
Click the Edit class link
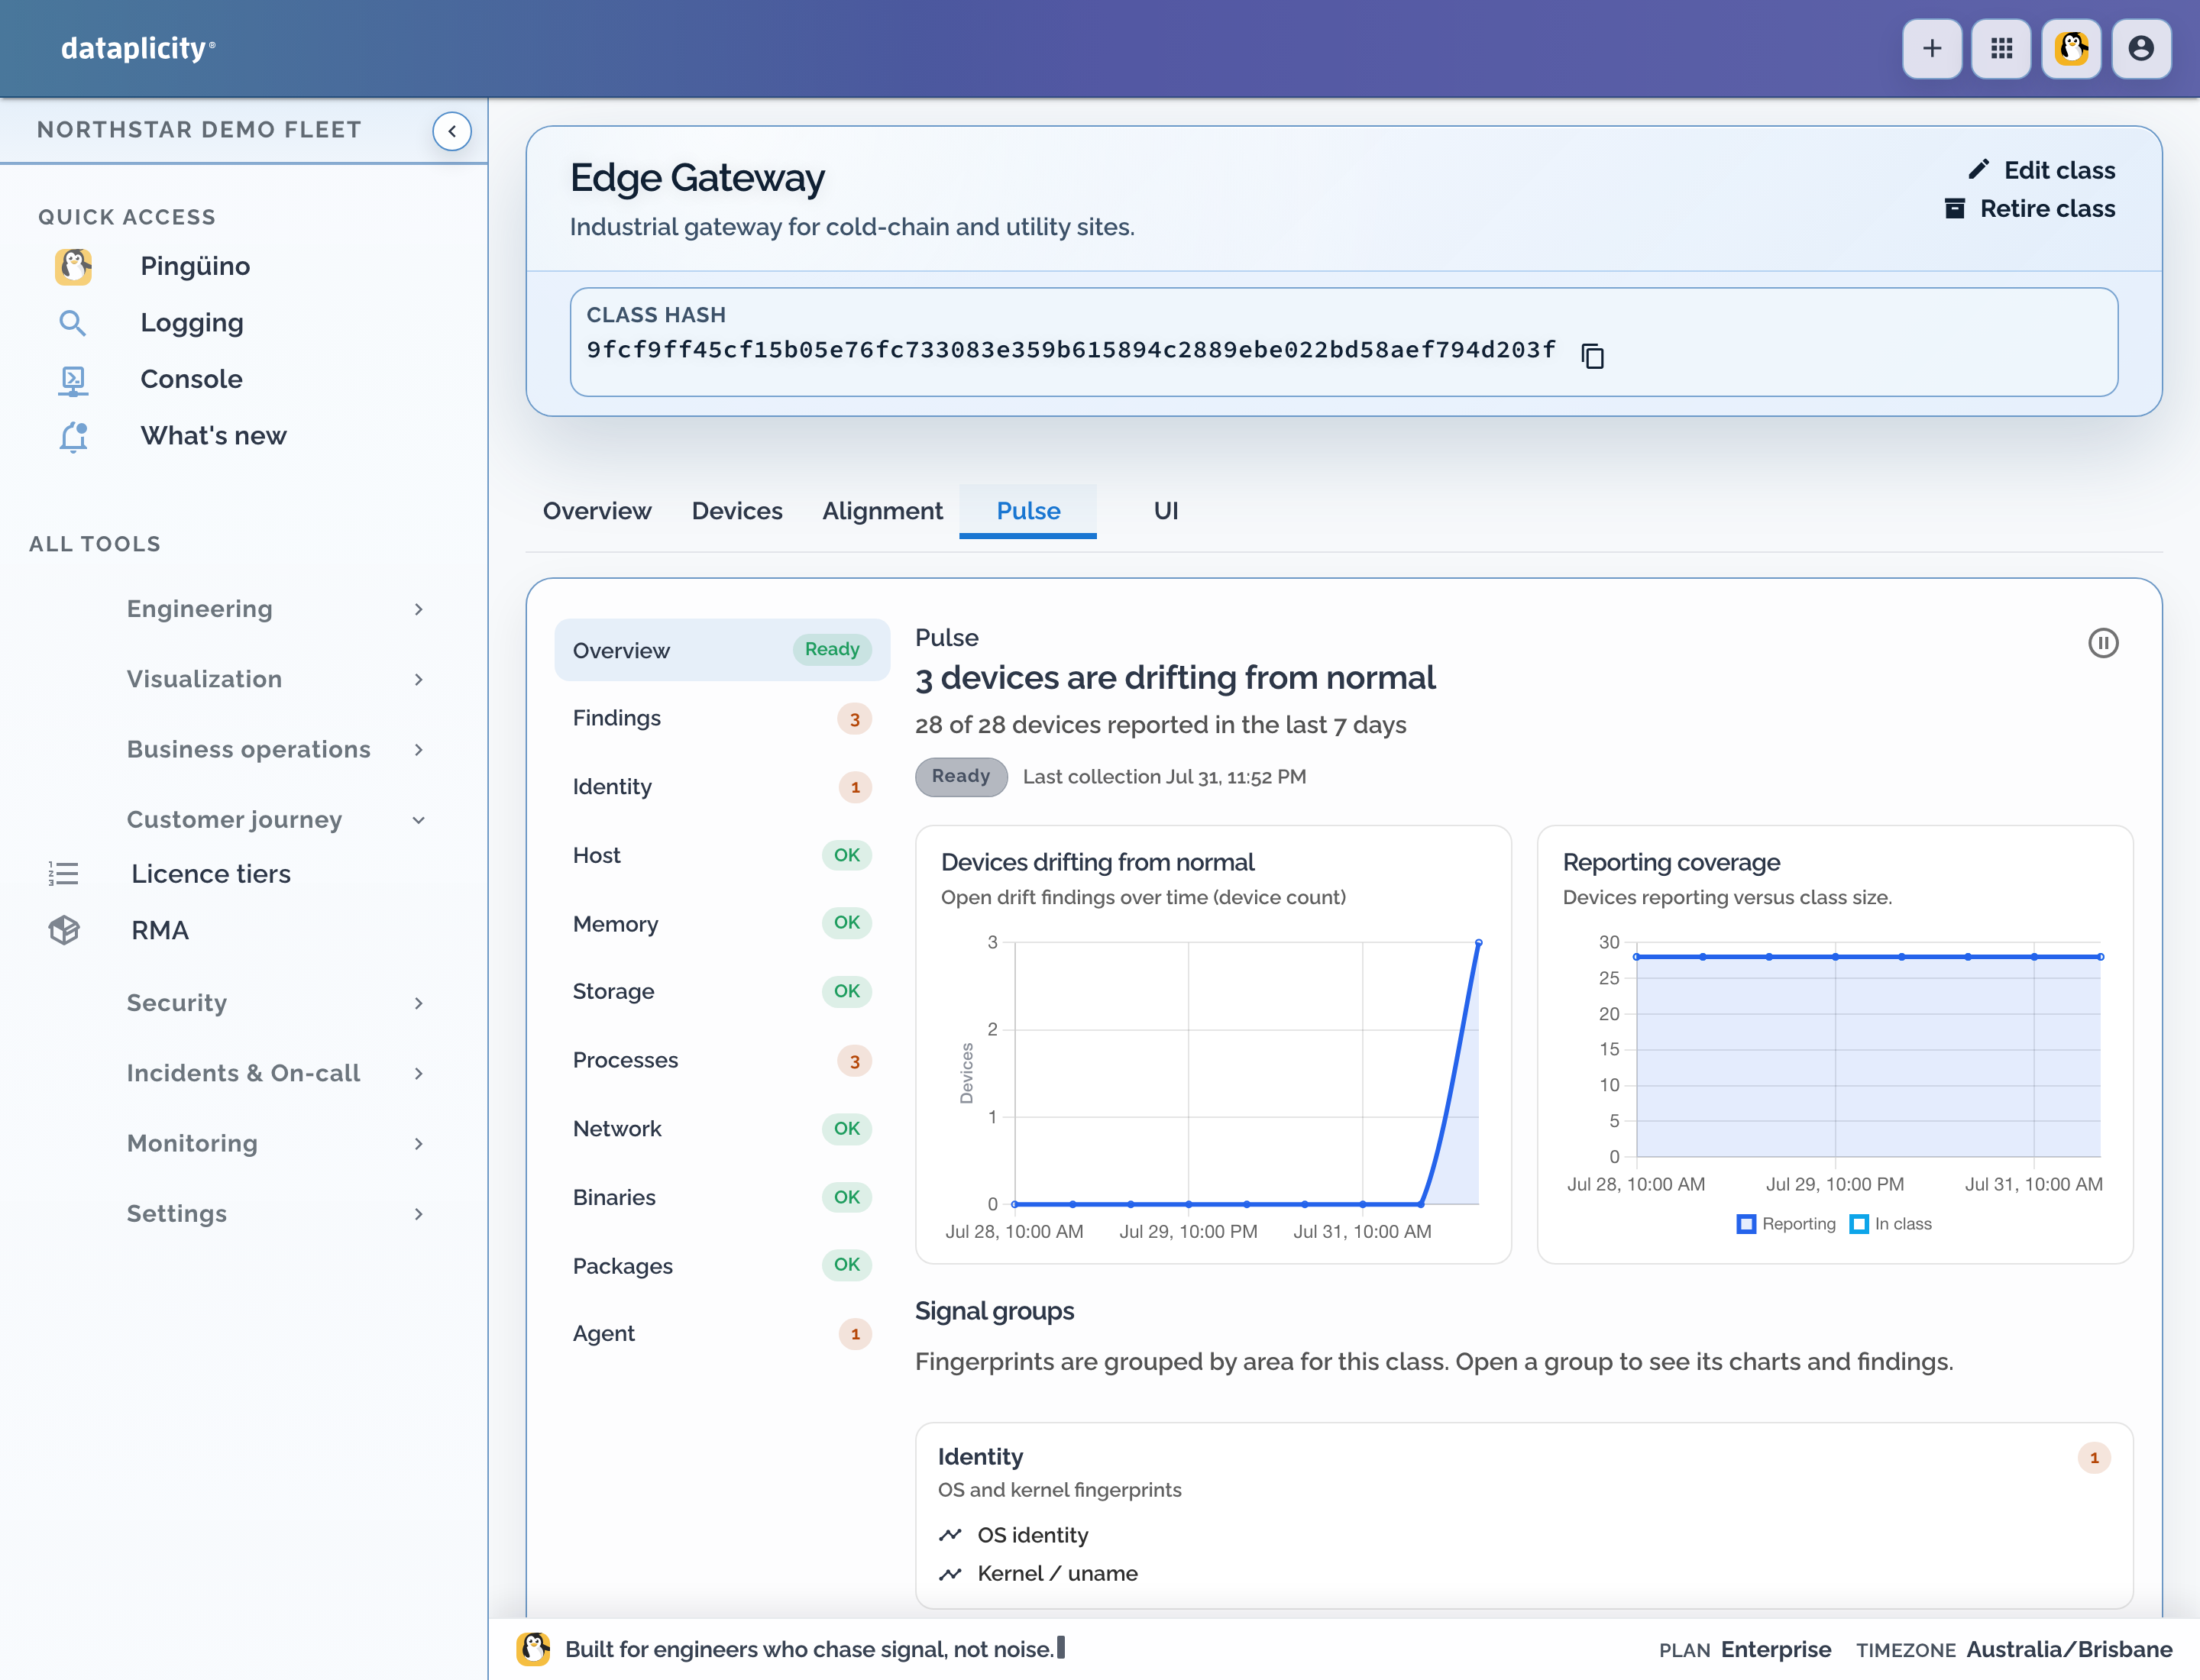tap(2041, 170)
